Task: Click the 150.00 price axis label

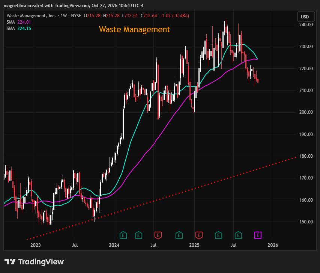Action: click(306, 222)
